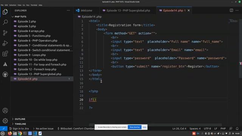
Task: Open the Search view in activity bar
Action: [x=5, y=22]
